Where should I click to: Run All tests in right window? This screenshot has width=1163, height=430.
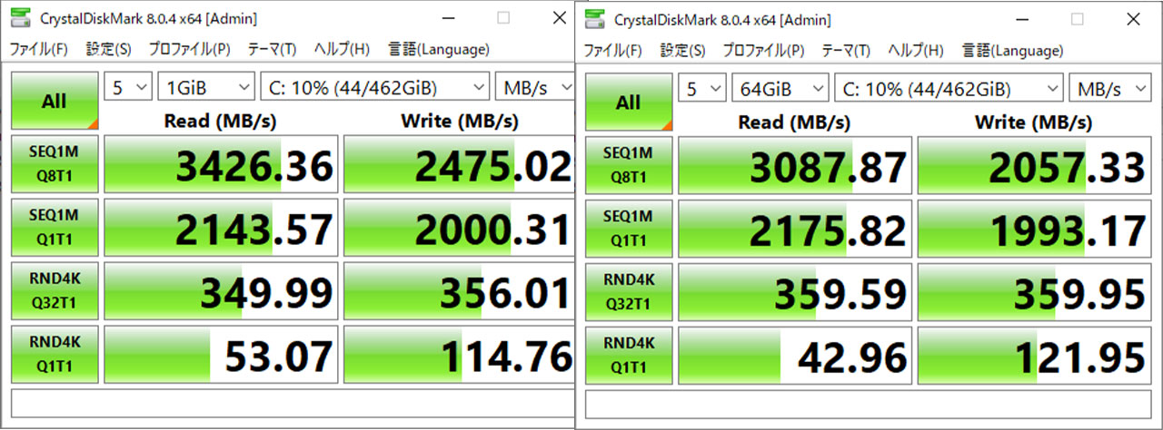(629, 103)
